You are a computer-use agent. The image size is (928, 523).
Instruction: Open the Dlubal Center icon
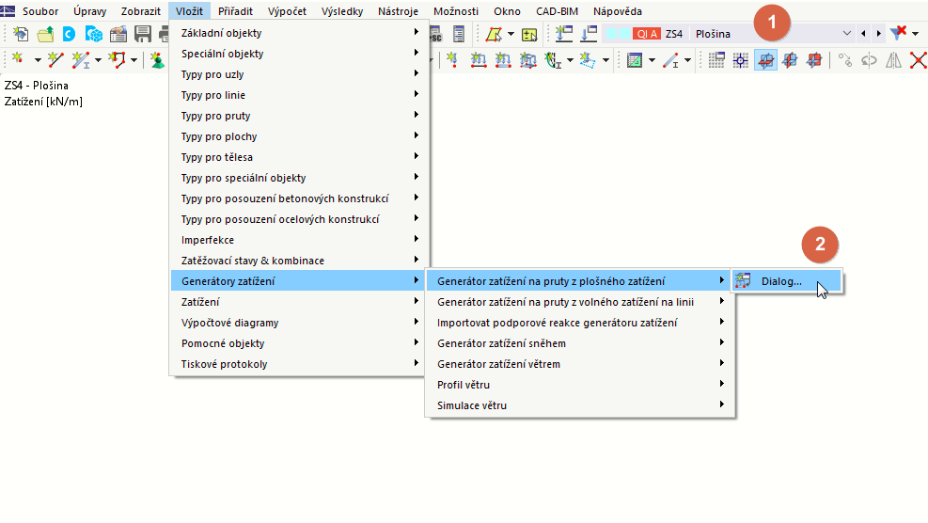point(70,35)
